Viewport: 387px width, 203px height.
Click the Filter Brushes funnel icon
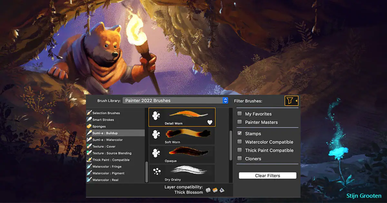(290, 101)
